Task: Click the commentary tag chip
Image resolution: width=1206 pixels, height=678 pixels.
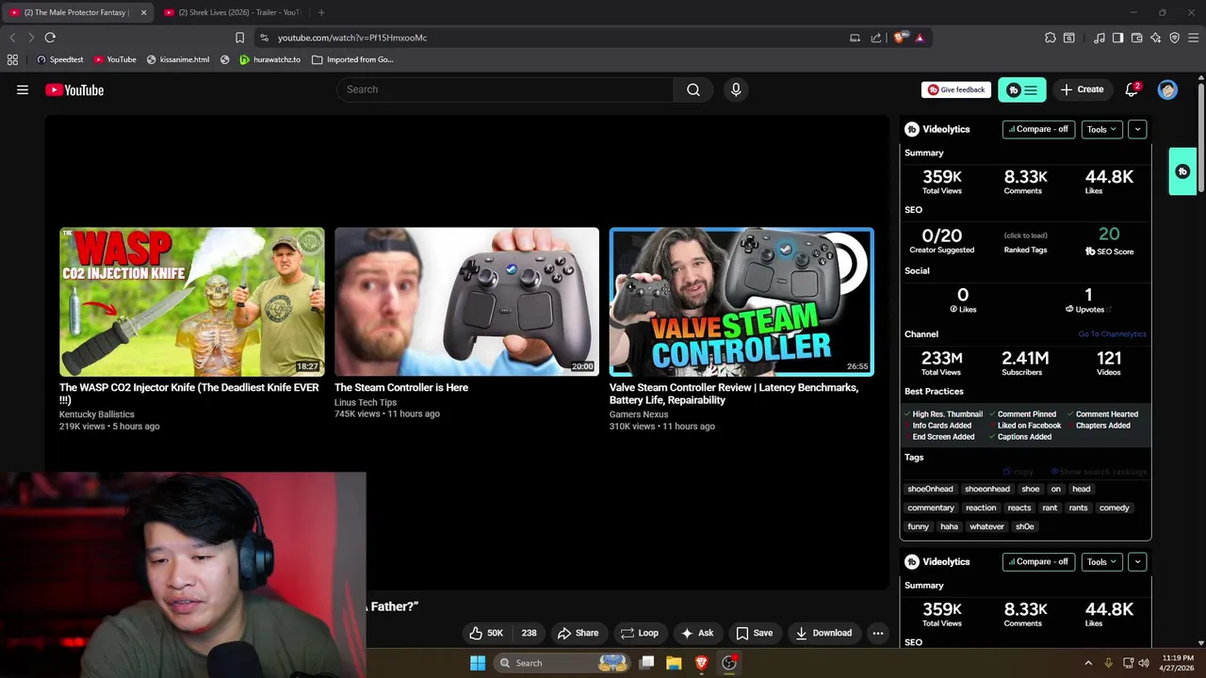Action: point(931,508)
